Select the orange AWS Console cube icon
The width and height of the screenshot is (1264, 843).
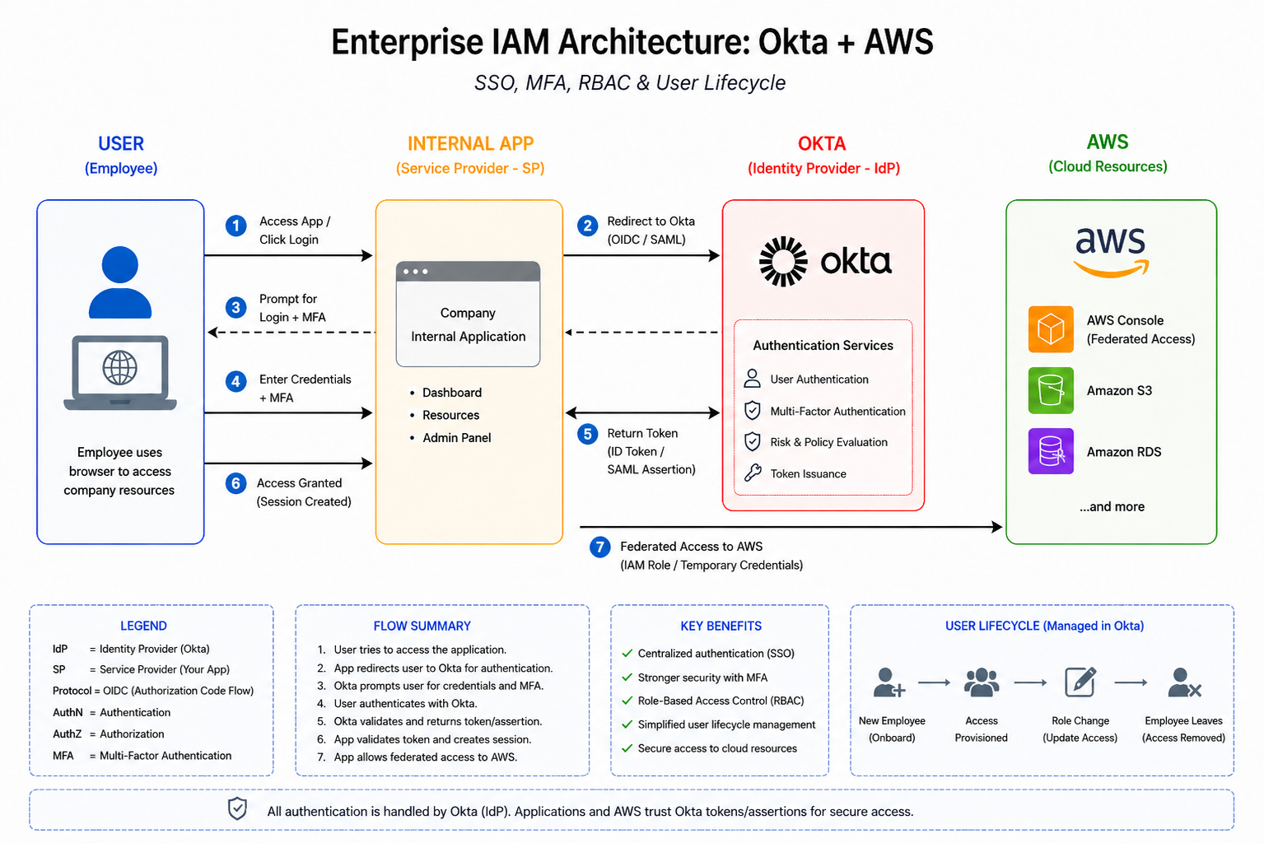(x=1051, y=329)
